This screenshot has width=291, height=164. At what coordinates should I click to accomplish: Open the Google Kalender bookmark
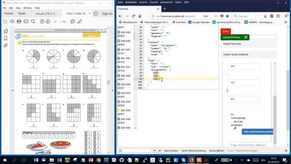[199, 22]
